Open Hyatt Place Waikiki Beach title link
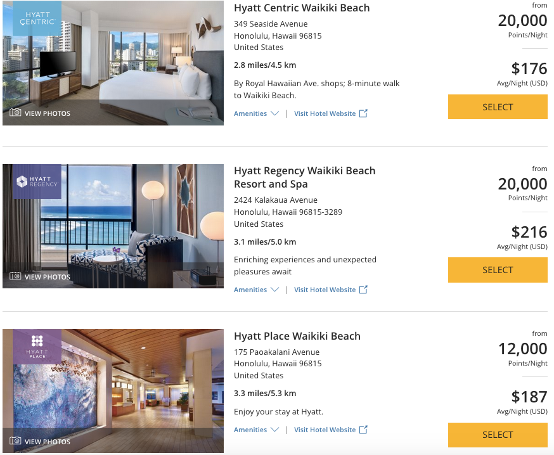 [297, 336]
